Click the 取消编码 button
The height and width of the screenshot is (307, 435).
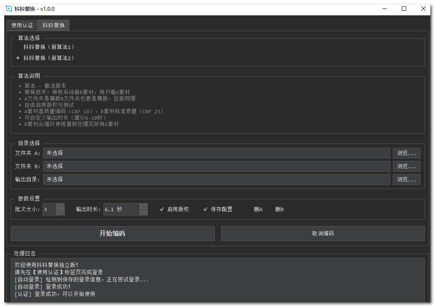[x=323, y=233]
